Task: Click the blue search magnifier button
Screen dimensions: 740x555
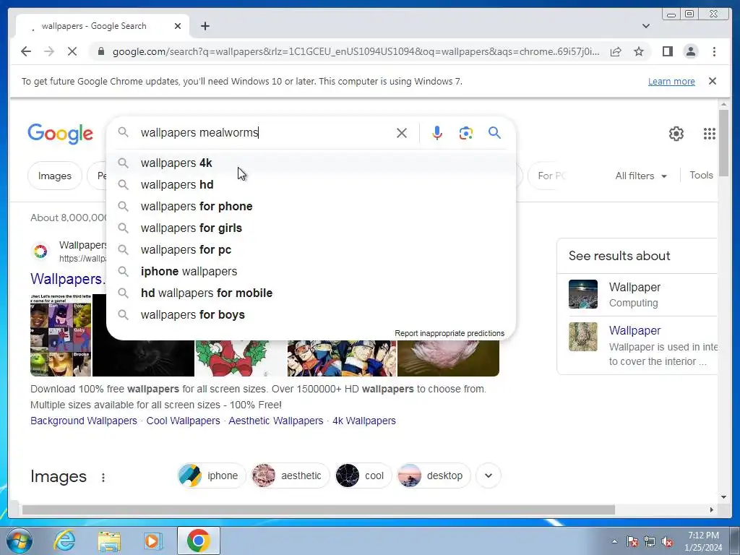Action: point(494,133)
